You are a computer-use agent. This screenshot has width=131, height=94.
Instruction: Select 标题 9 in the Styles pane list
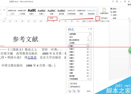pyautogui.click(x=79, y=70)
